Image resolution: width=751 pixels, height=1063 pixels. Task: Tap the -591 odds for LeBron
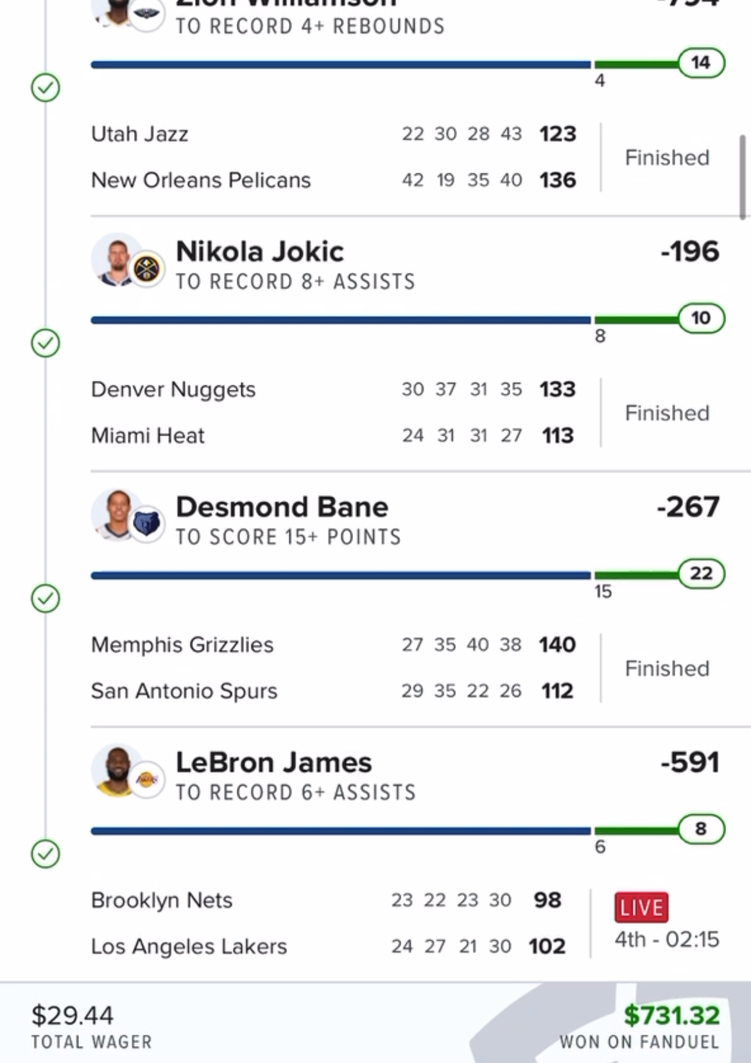click(x=690, y=763)
